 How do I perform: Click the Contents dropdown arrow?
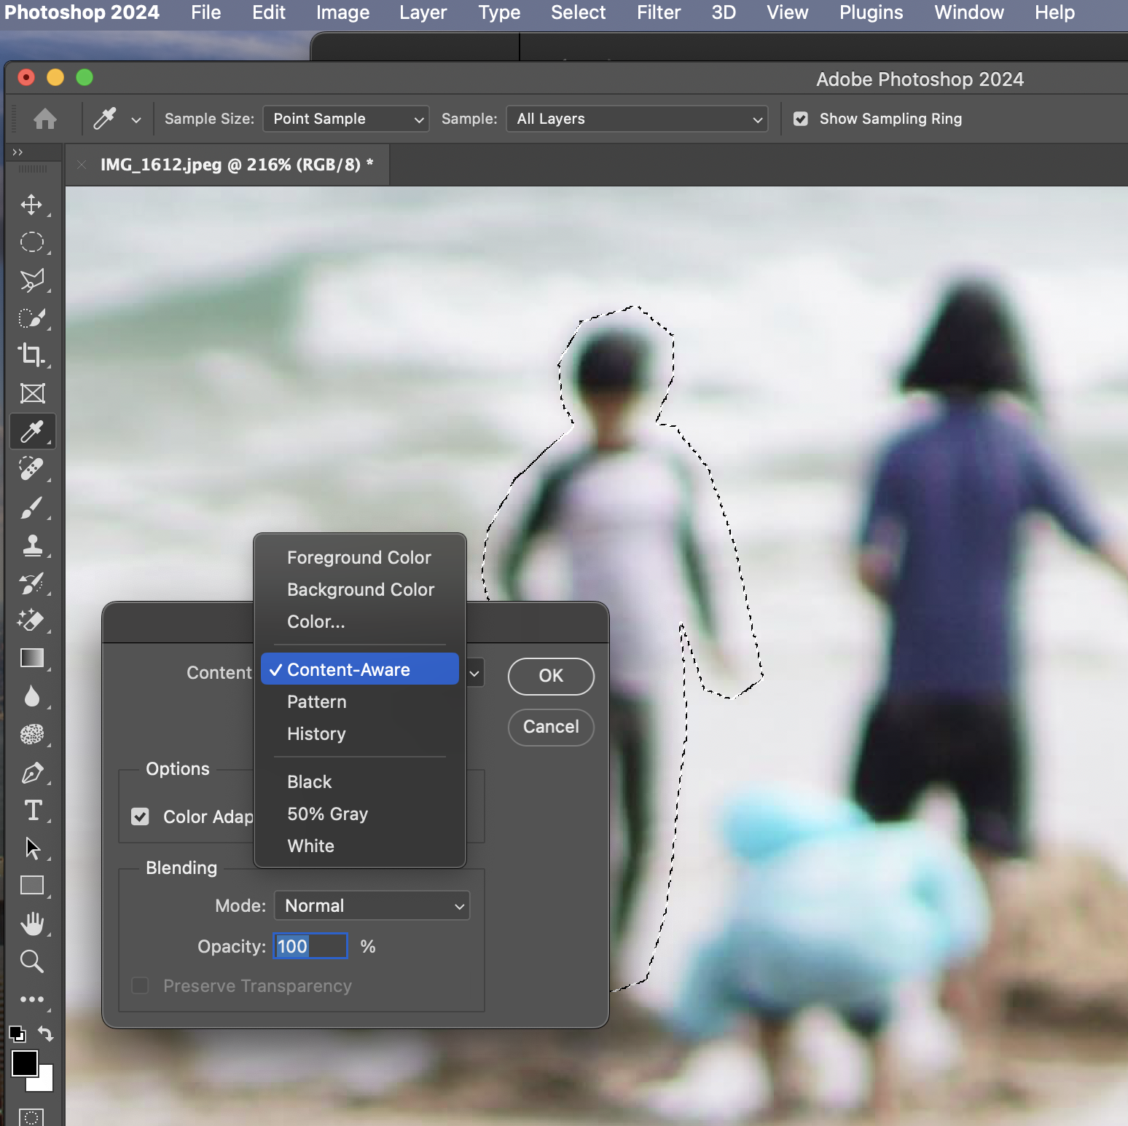click(474, 673)
